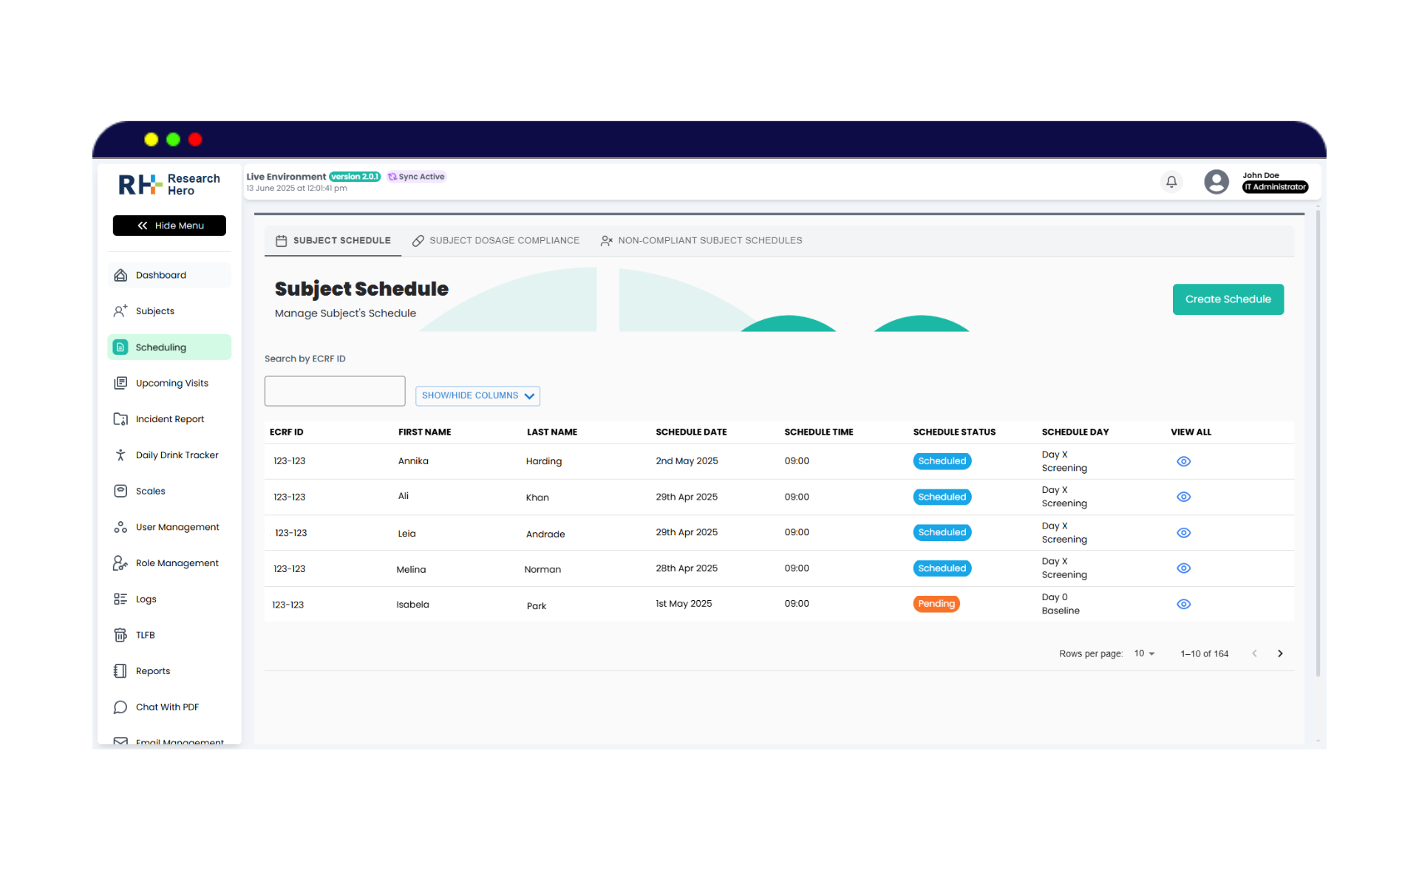Open Chat With PDF from the sidebar

point(169,707)
